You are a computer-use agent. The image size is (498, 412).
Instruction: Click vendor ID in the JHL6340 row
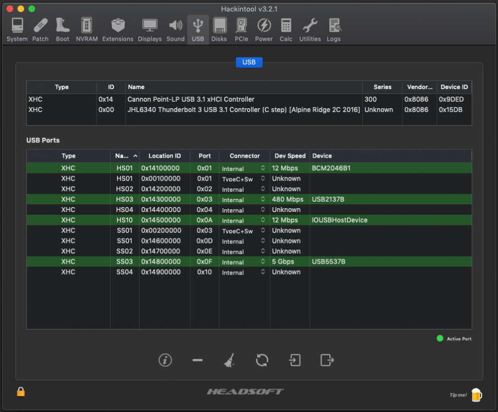(416, 110)
